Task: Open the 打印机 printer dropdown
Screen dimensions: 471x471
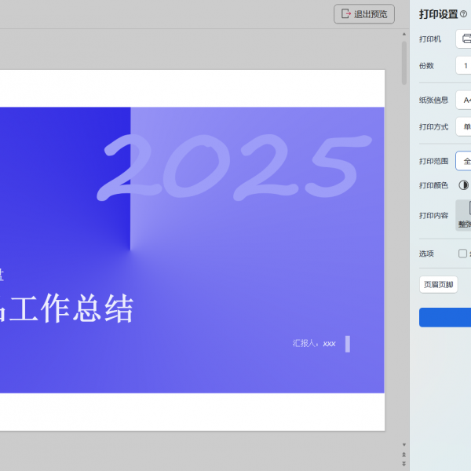Action: coord(464,39)
